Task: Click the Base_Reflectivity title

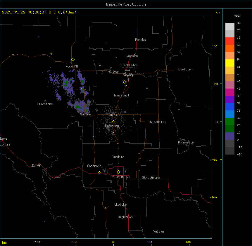Action: tap(126, 4)
